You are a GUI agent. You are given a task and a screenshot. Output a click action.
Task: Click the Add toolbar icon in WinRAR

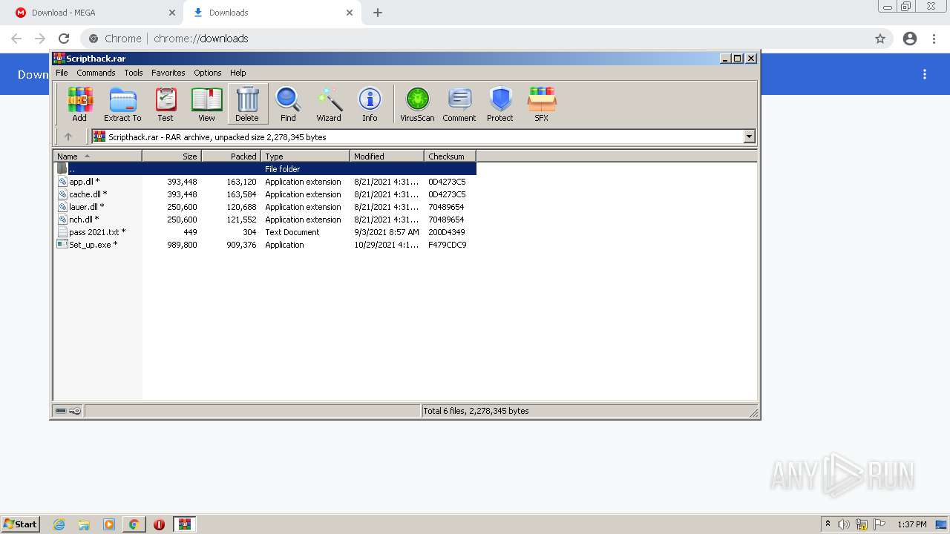[79, 104]
